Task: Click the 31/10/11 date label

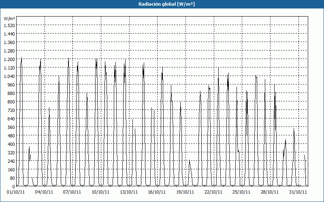Action: click(x=298, y=192)
